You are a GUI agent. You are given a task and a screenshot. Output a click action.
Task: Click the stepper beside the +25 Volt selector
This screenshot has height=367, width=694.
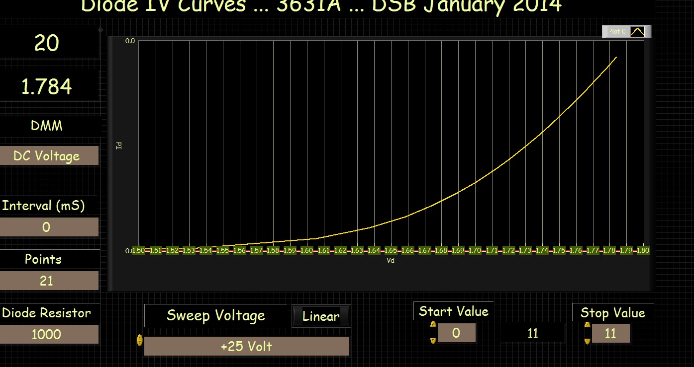pyautogui.click(x=139, y=340)
